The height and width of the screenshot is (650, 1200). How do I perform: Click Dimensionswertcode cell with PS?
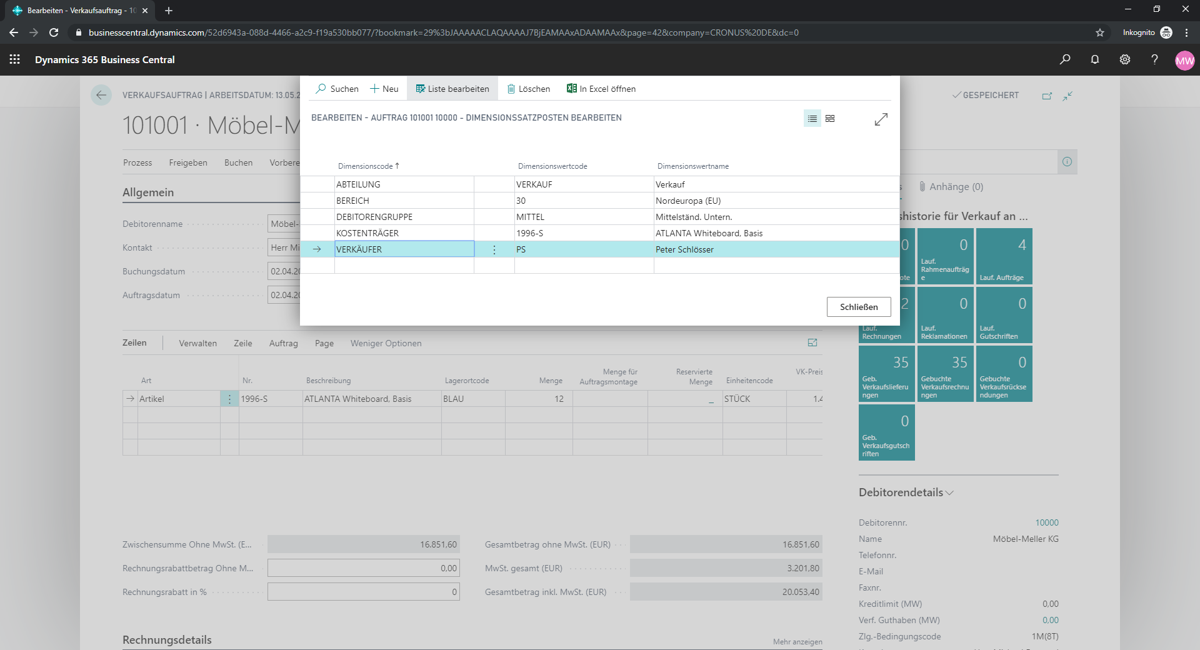pyautogui.click(x=584, y=249)
